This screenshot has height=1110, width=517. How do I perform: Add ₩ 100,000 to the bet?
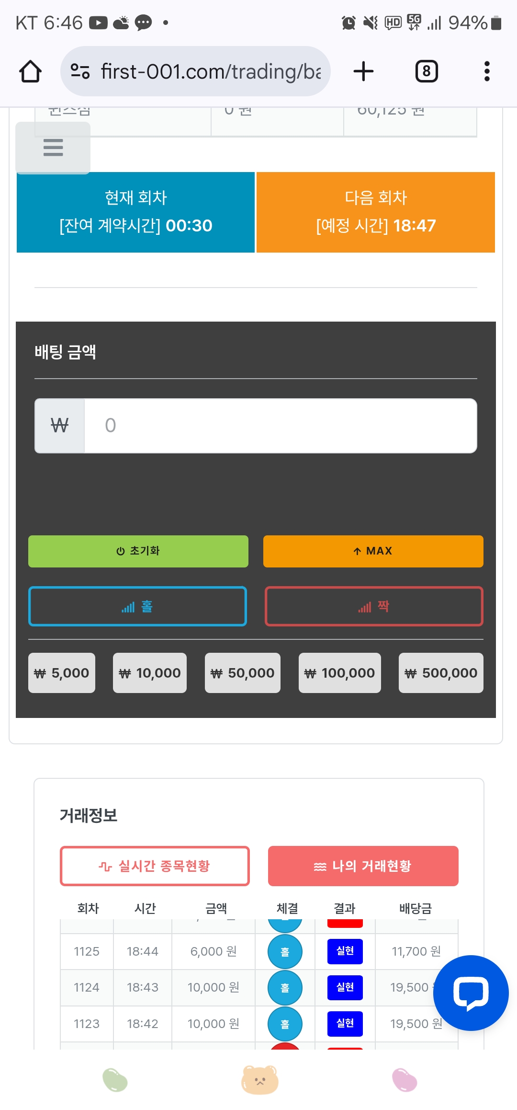pyautogui.click(x=339, y=673)
